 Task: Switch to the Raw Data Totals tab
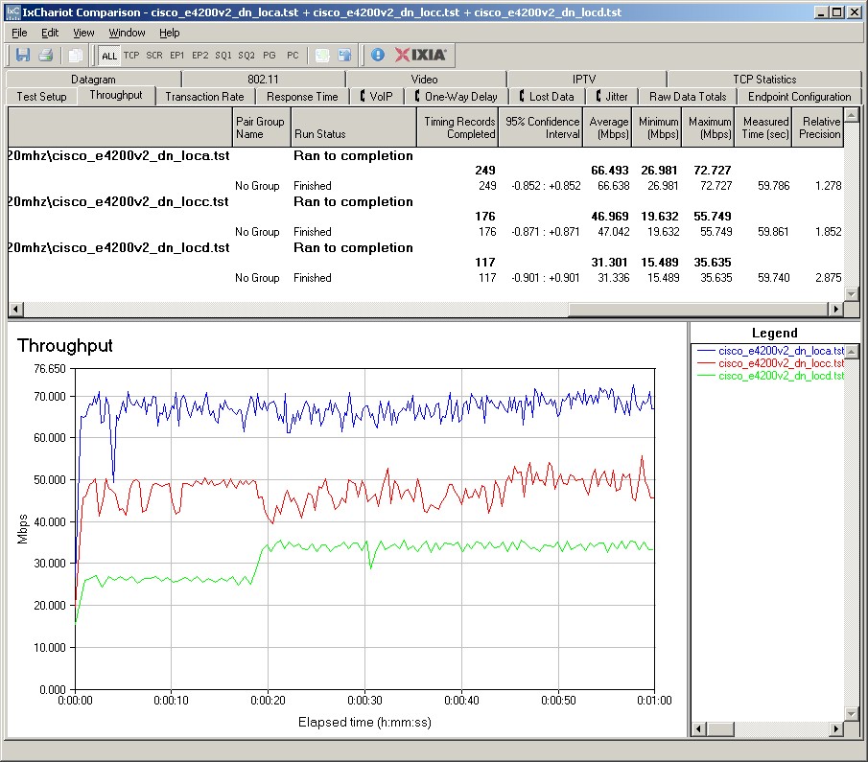[688, 96]
